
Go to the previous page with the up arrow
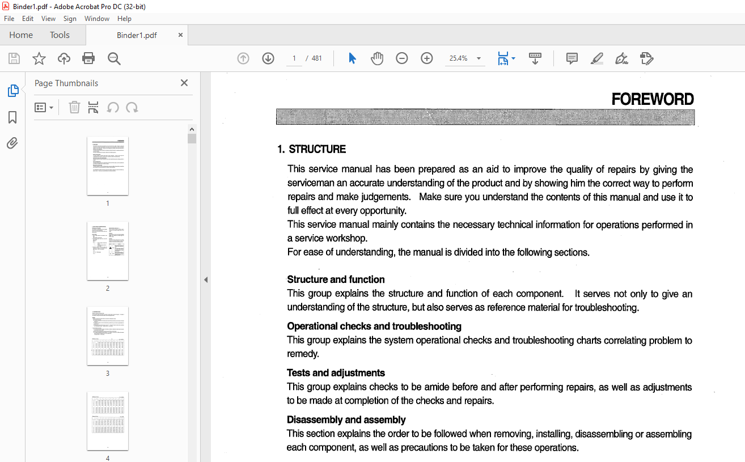(243, 58)
